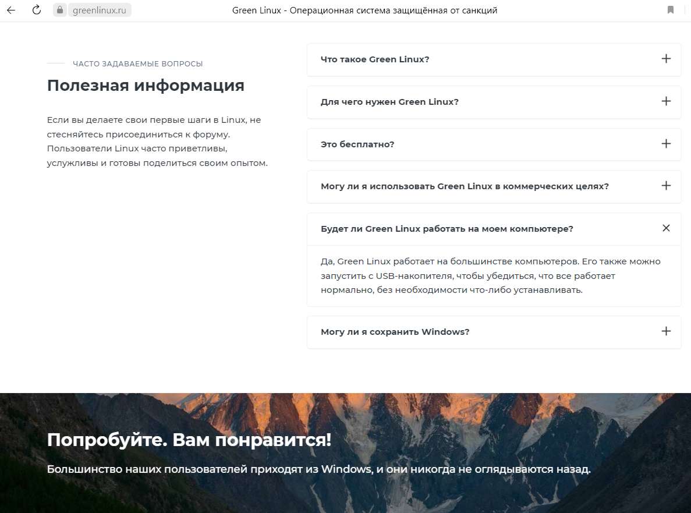The height and width of the screenshot is (513, 691).
Task: Expand the plus icon for 'Могу ли я сохранить Windows?'
Action: pos(666,331)
